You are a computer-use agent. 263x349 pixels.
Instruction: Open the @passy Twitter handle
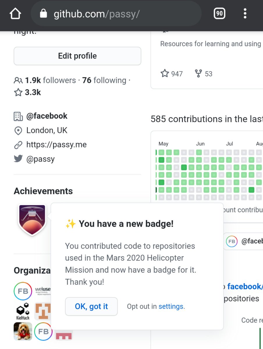[40, 159]
